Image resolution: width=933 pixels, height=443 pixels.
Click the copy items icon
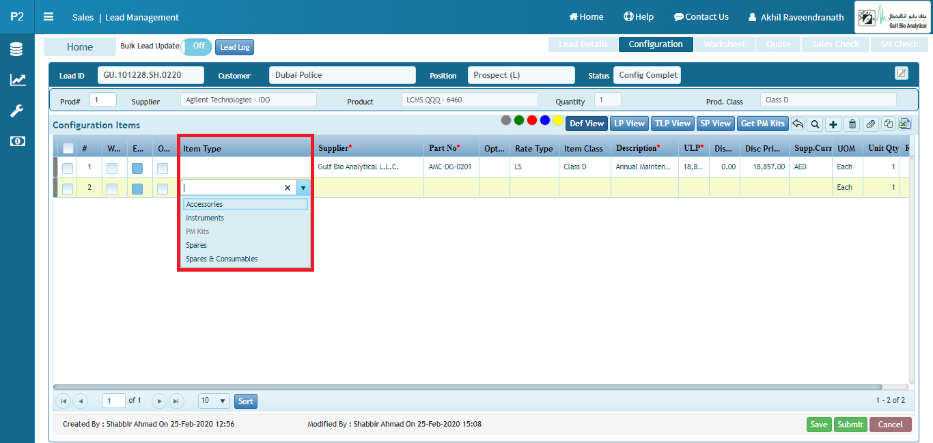(888, 124)
